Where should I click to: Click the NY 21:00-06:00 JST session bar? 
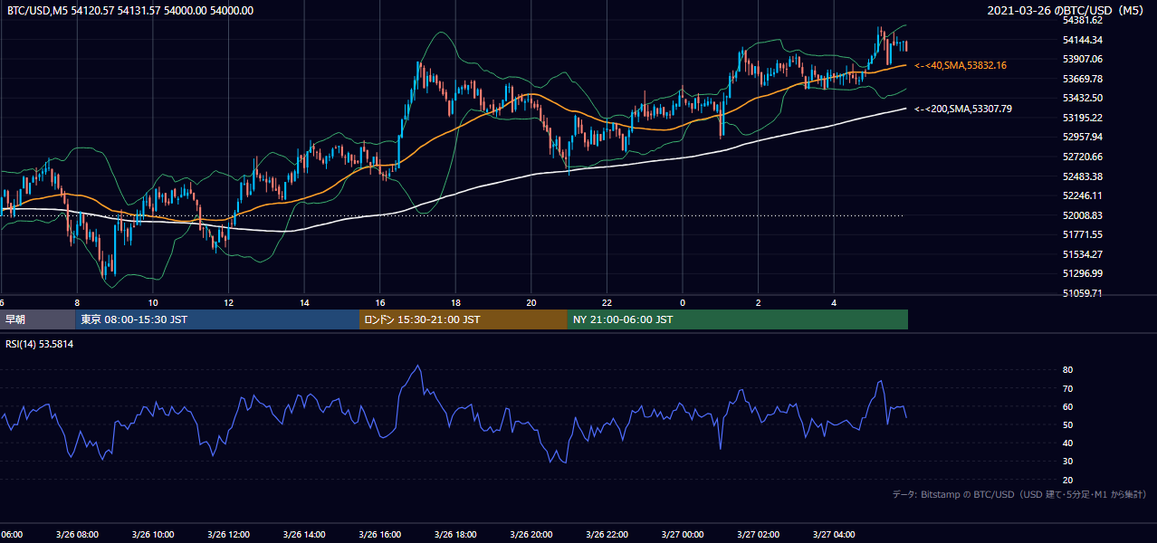737,319
